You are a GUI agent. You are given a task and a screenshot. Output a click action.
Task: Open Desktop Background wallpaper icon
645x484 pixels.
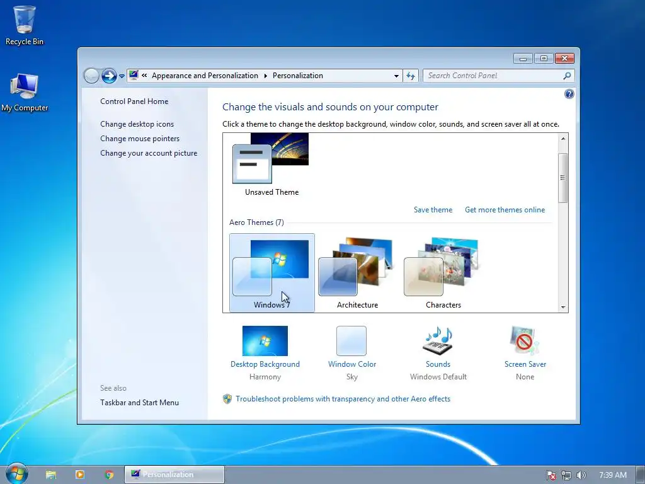pos(265,341)
